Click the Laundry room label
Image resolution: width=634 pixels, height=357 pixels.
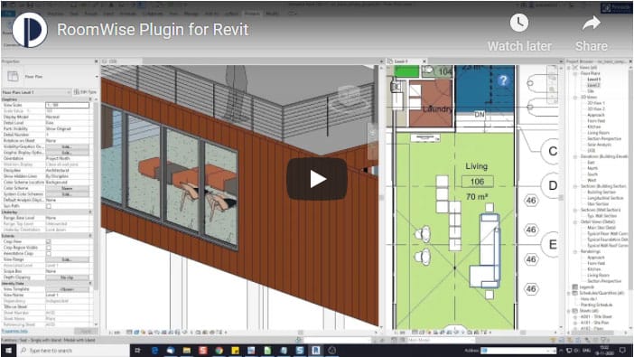click(437, 109)
